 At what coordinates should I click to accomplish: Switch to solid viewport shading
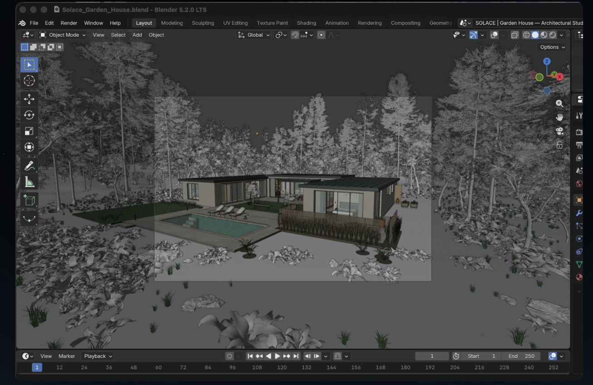coord(535,35)
